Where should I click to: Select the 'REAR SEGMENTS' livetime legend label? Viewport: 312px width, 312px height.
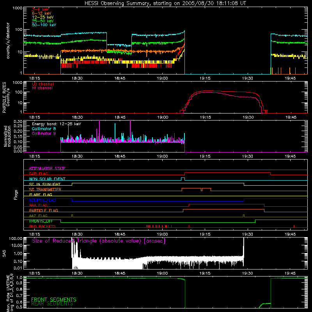coord(52,304)
